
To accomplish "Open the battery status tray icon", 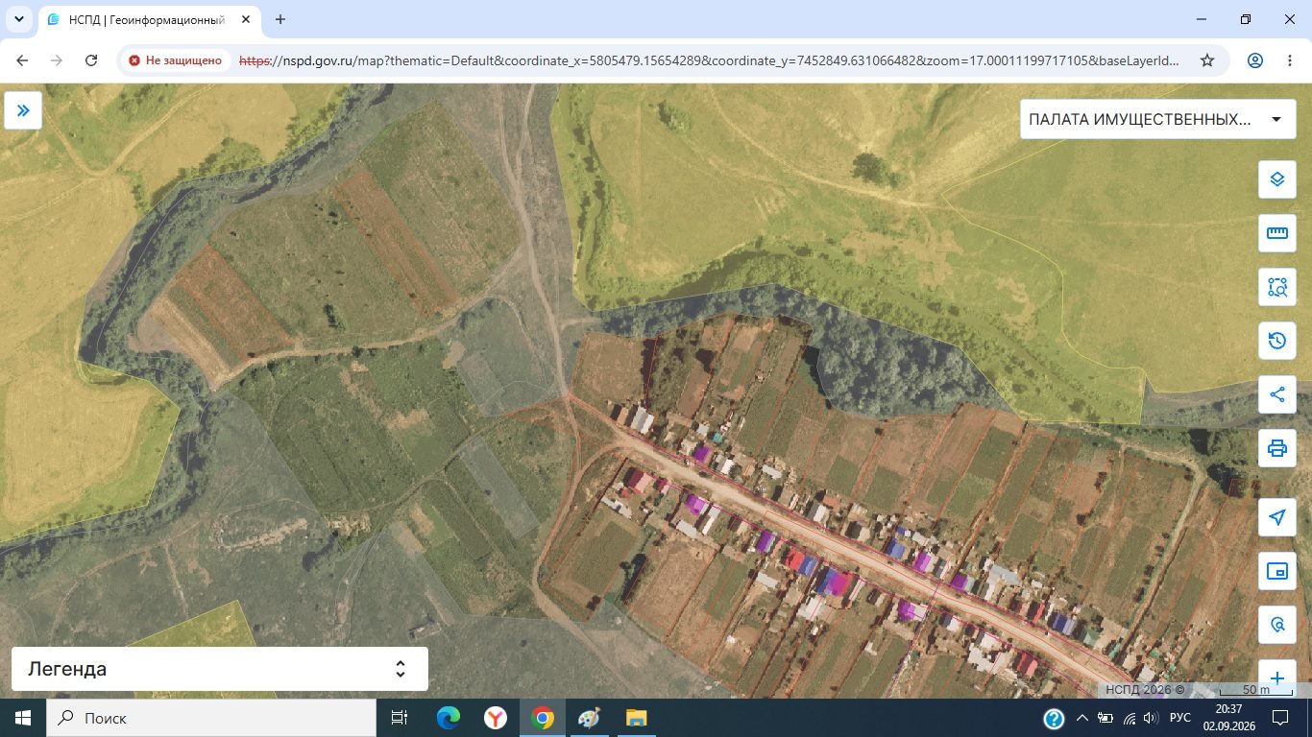I will [x=1105, y=718].
